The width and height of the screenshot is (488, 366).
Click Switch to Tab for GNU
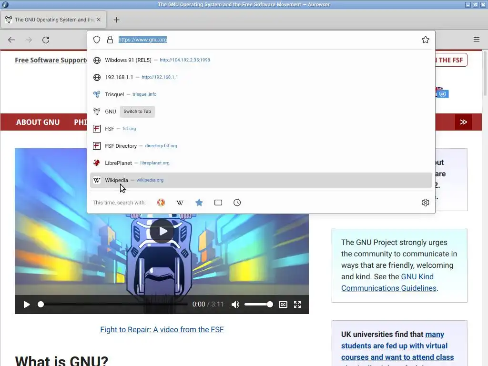(137, 112)
